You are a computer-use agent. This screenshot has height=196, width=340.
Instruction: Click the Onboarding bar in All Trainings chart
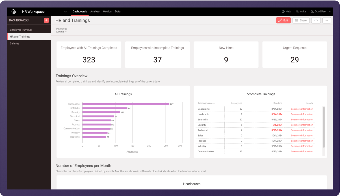126,104
